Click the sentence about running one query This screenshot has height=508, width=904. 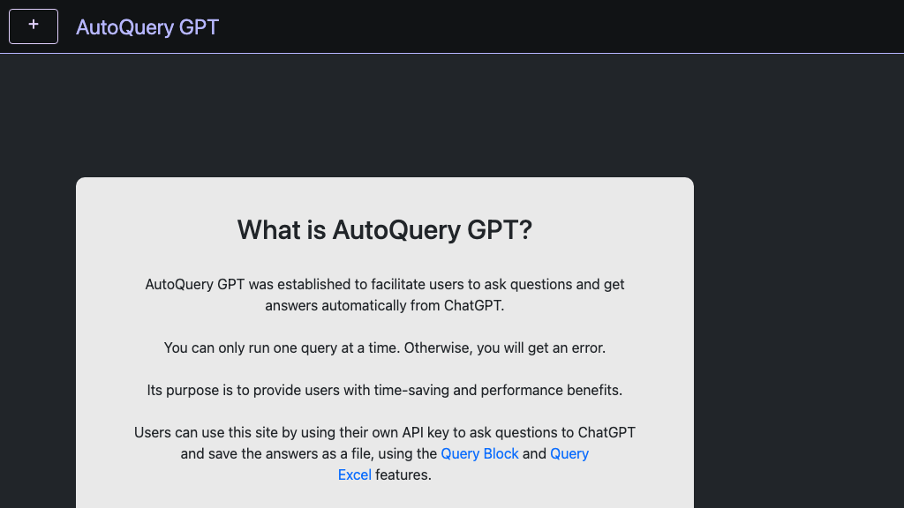(x=384, y=347)
